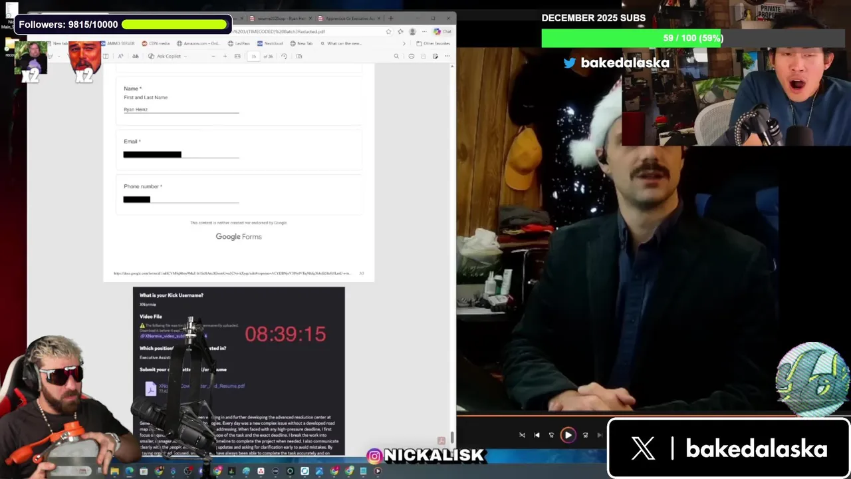This screenshot has width=851, height=479.
Task: Click the redacted Phone number field
Action: pos(181,199)
